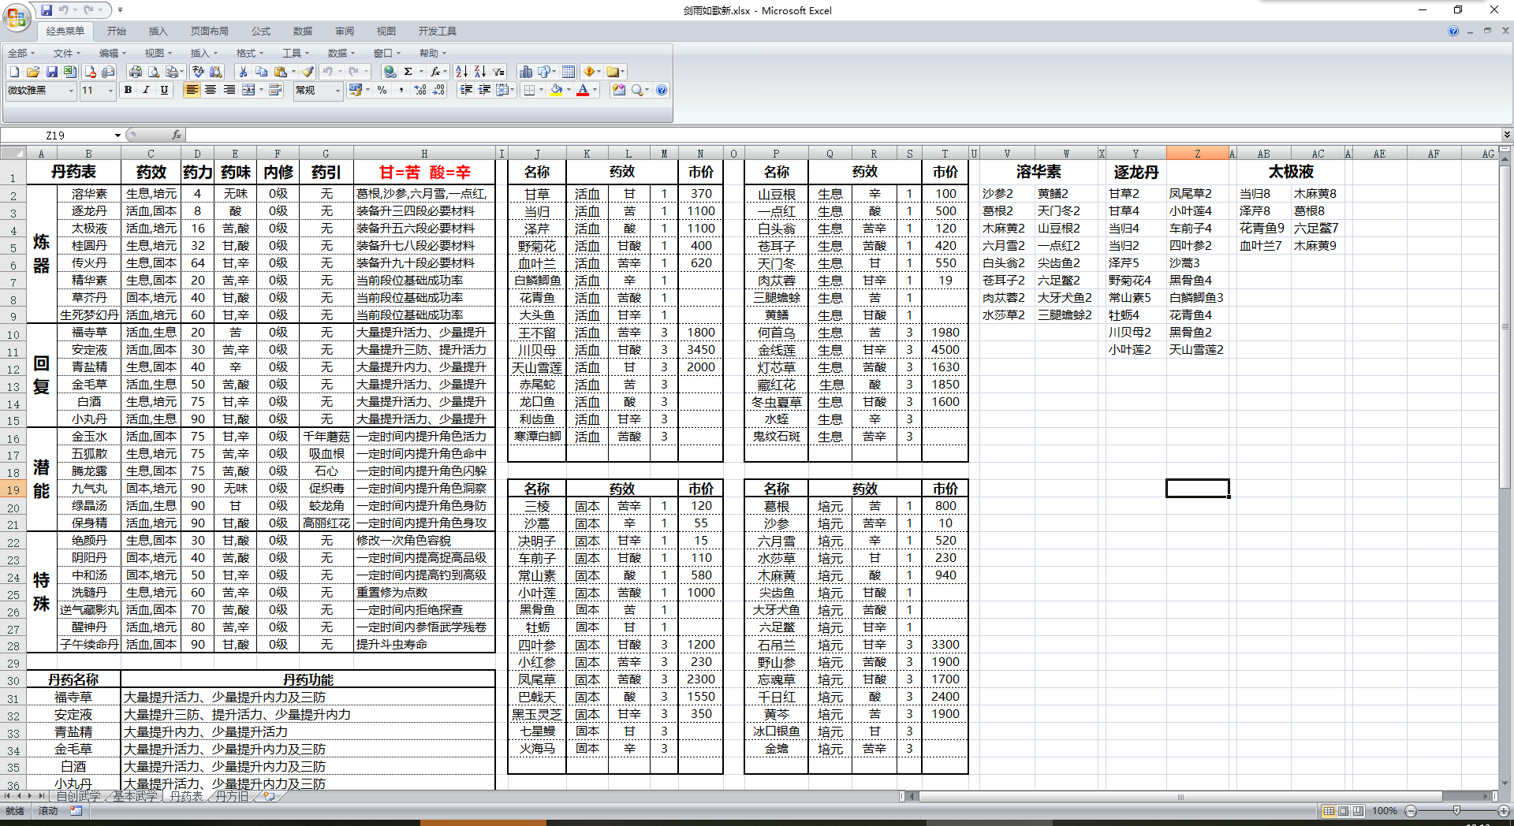Switch to the 丹方旧 sheet tab

click(x=232, y=797)
